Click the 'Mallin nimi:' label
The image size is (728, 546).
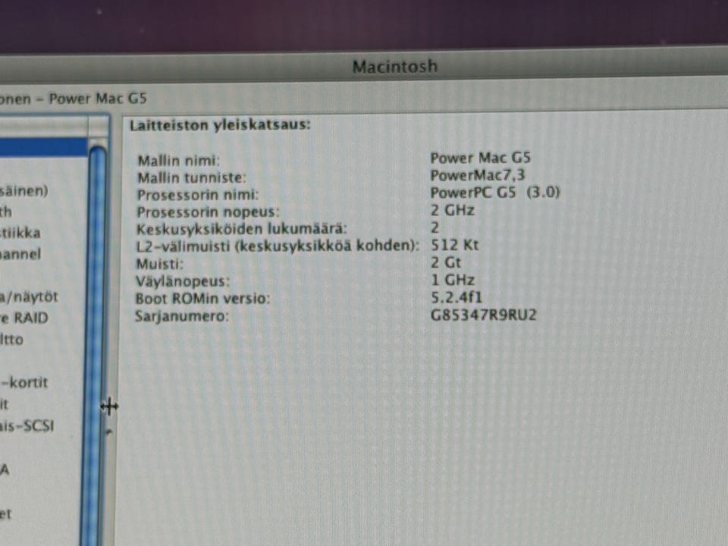click(x=179, y=161)
